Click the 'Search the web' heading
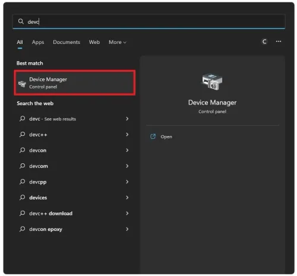 [35, 103]
